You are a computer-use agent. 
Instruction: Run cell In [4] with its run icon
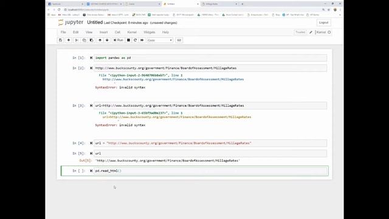click(91, 144)
